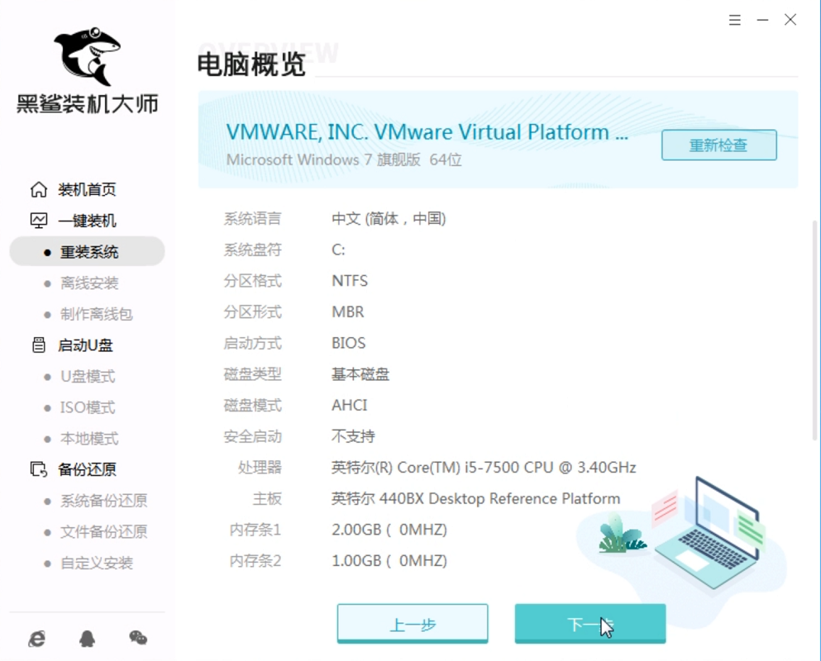Viewport: 821px width, 661px height.
Task: Close the application window
Action: (790, 20)
